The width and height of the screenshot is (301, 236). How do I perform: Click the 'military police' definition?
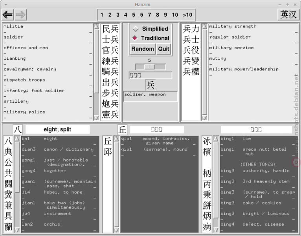pyautogui.click(x=24, y=112)
